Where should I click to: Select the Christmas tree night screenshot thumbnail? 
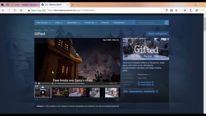pos(60,92)
